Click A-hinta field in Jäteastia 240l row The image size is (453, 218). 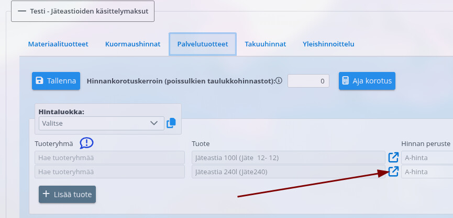point(426,172)
